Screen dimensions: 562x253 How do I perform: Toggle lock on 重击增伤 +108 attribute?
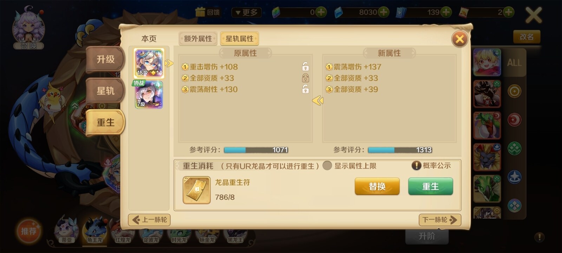[306, 67]
